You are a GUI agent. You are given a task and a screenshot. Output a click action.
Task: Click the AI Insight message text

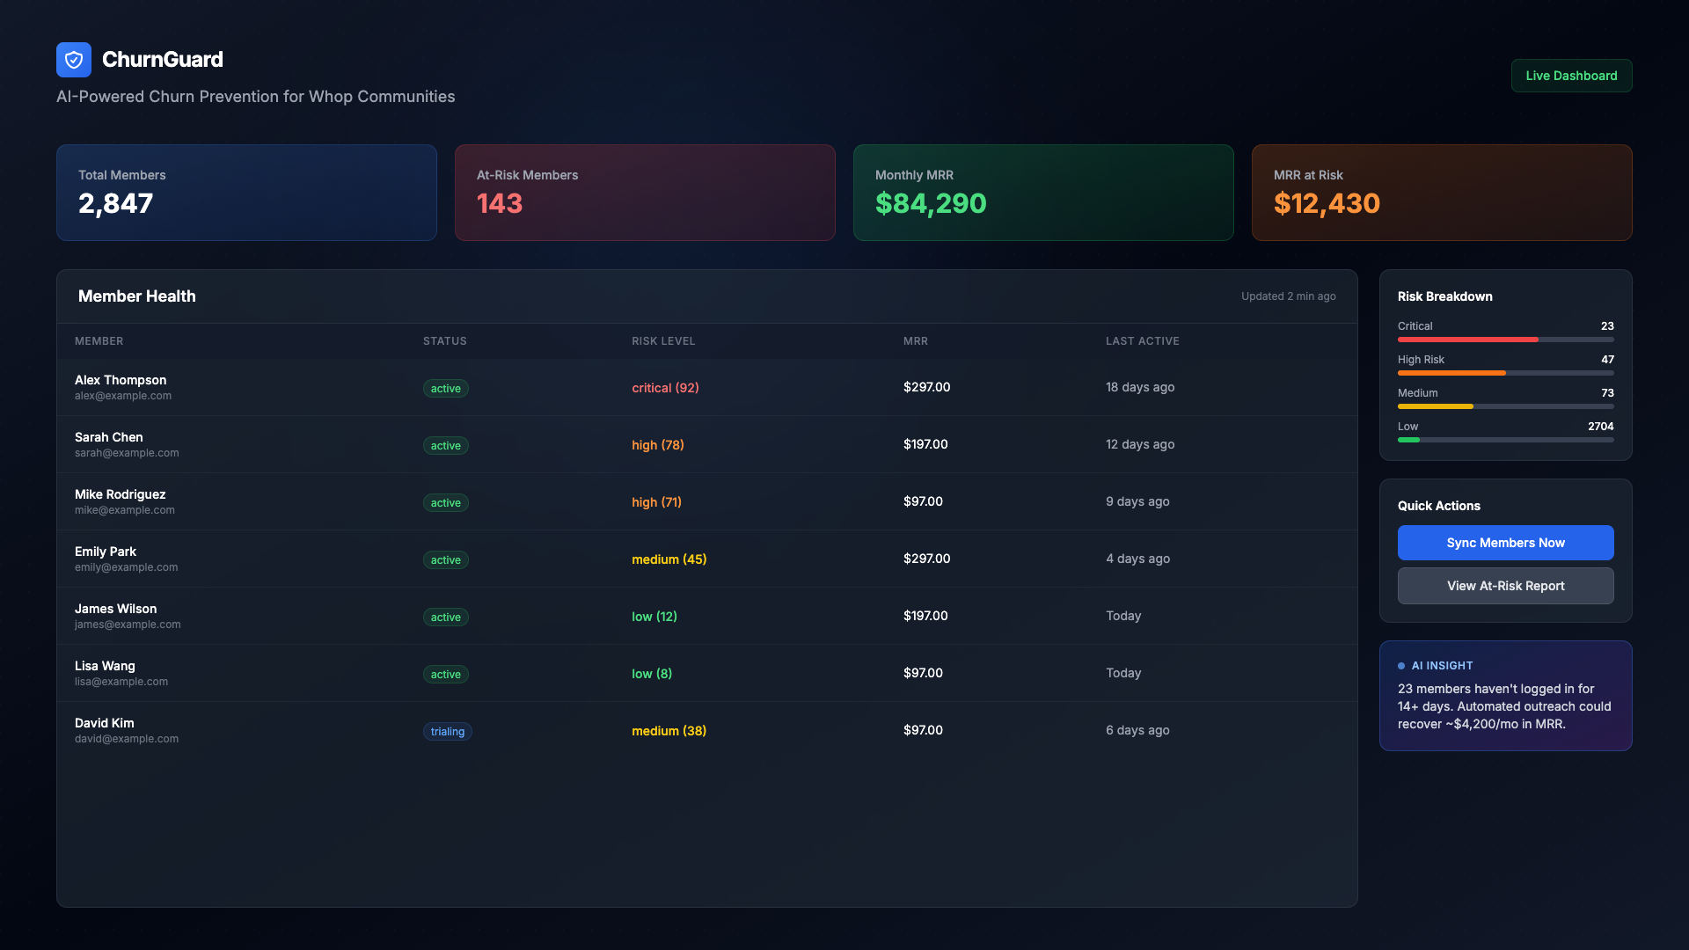1504,706
